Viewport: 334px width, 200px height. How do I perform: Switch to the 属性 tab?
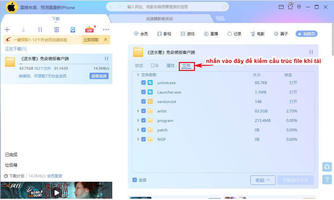point(170,66)
